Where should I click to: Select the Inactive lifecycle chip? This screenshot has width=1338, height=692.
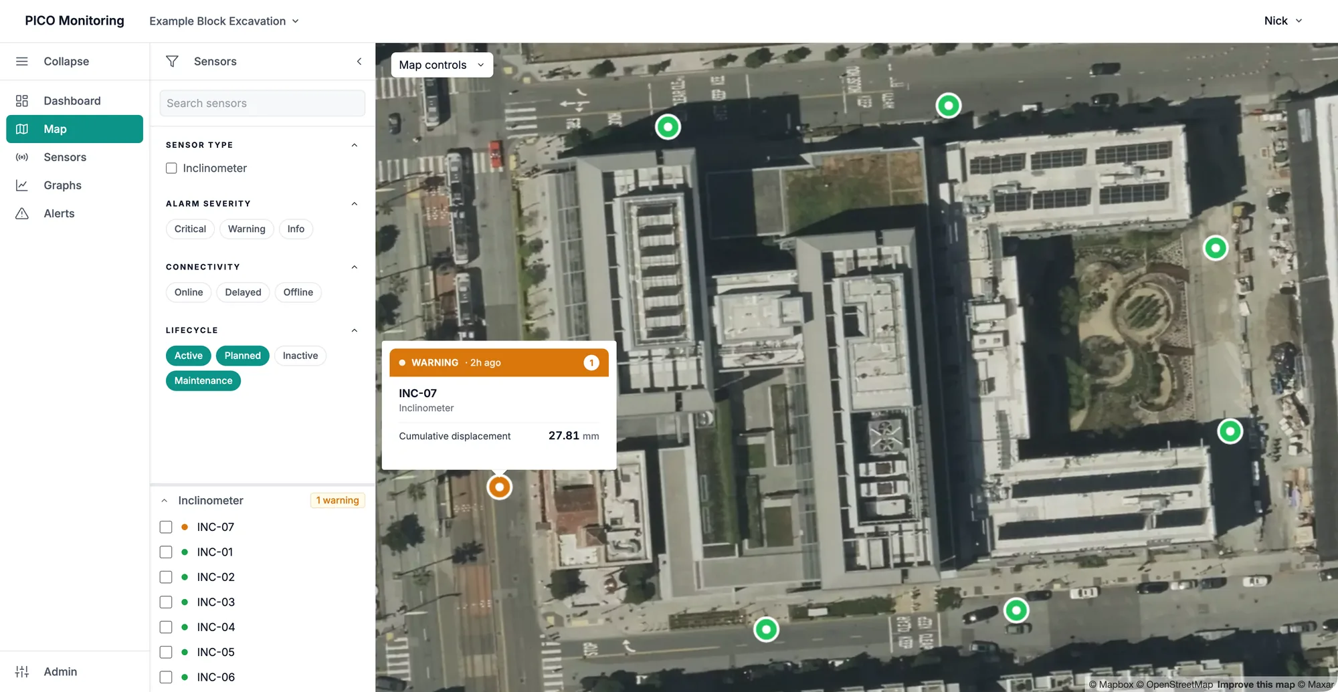[x=300, y=356]
